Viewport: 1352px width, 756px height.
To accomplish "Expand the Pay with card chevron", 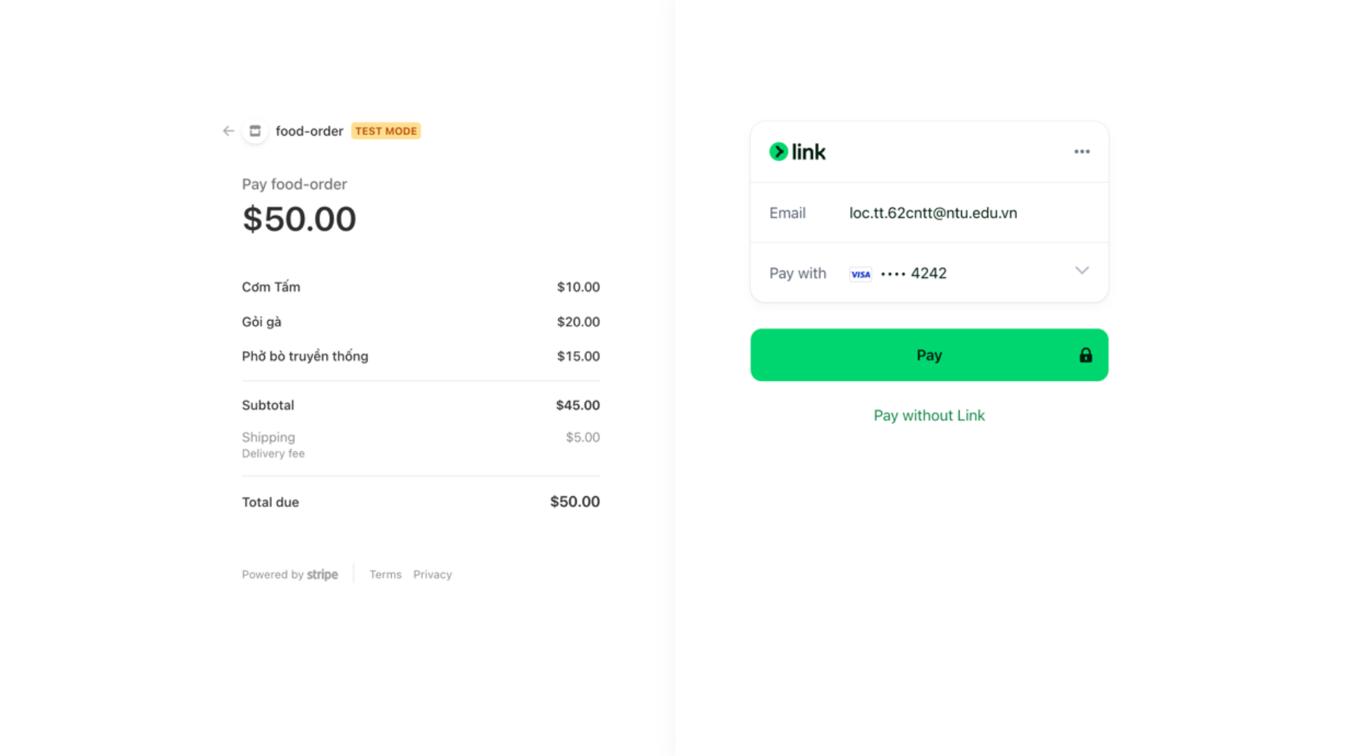I will coord(1081,271).
